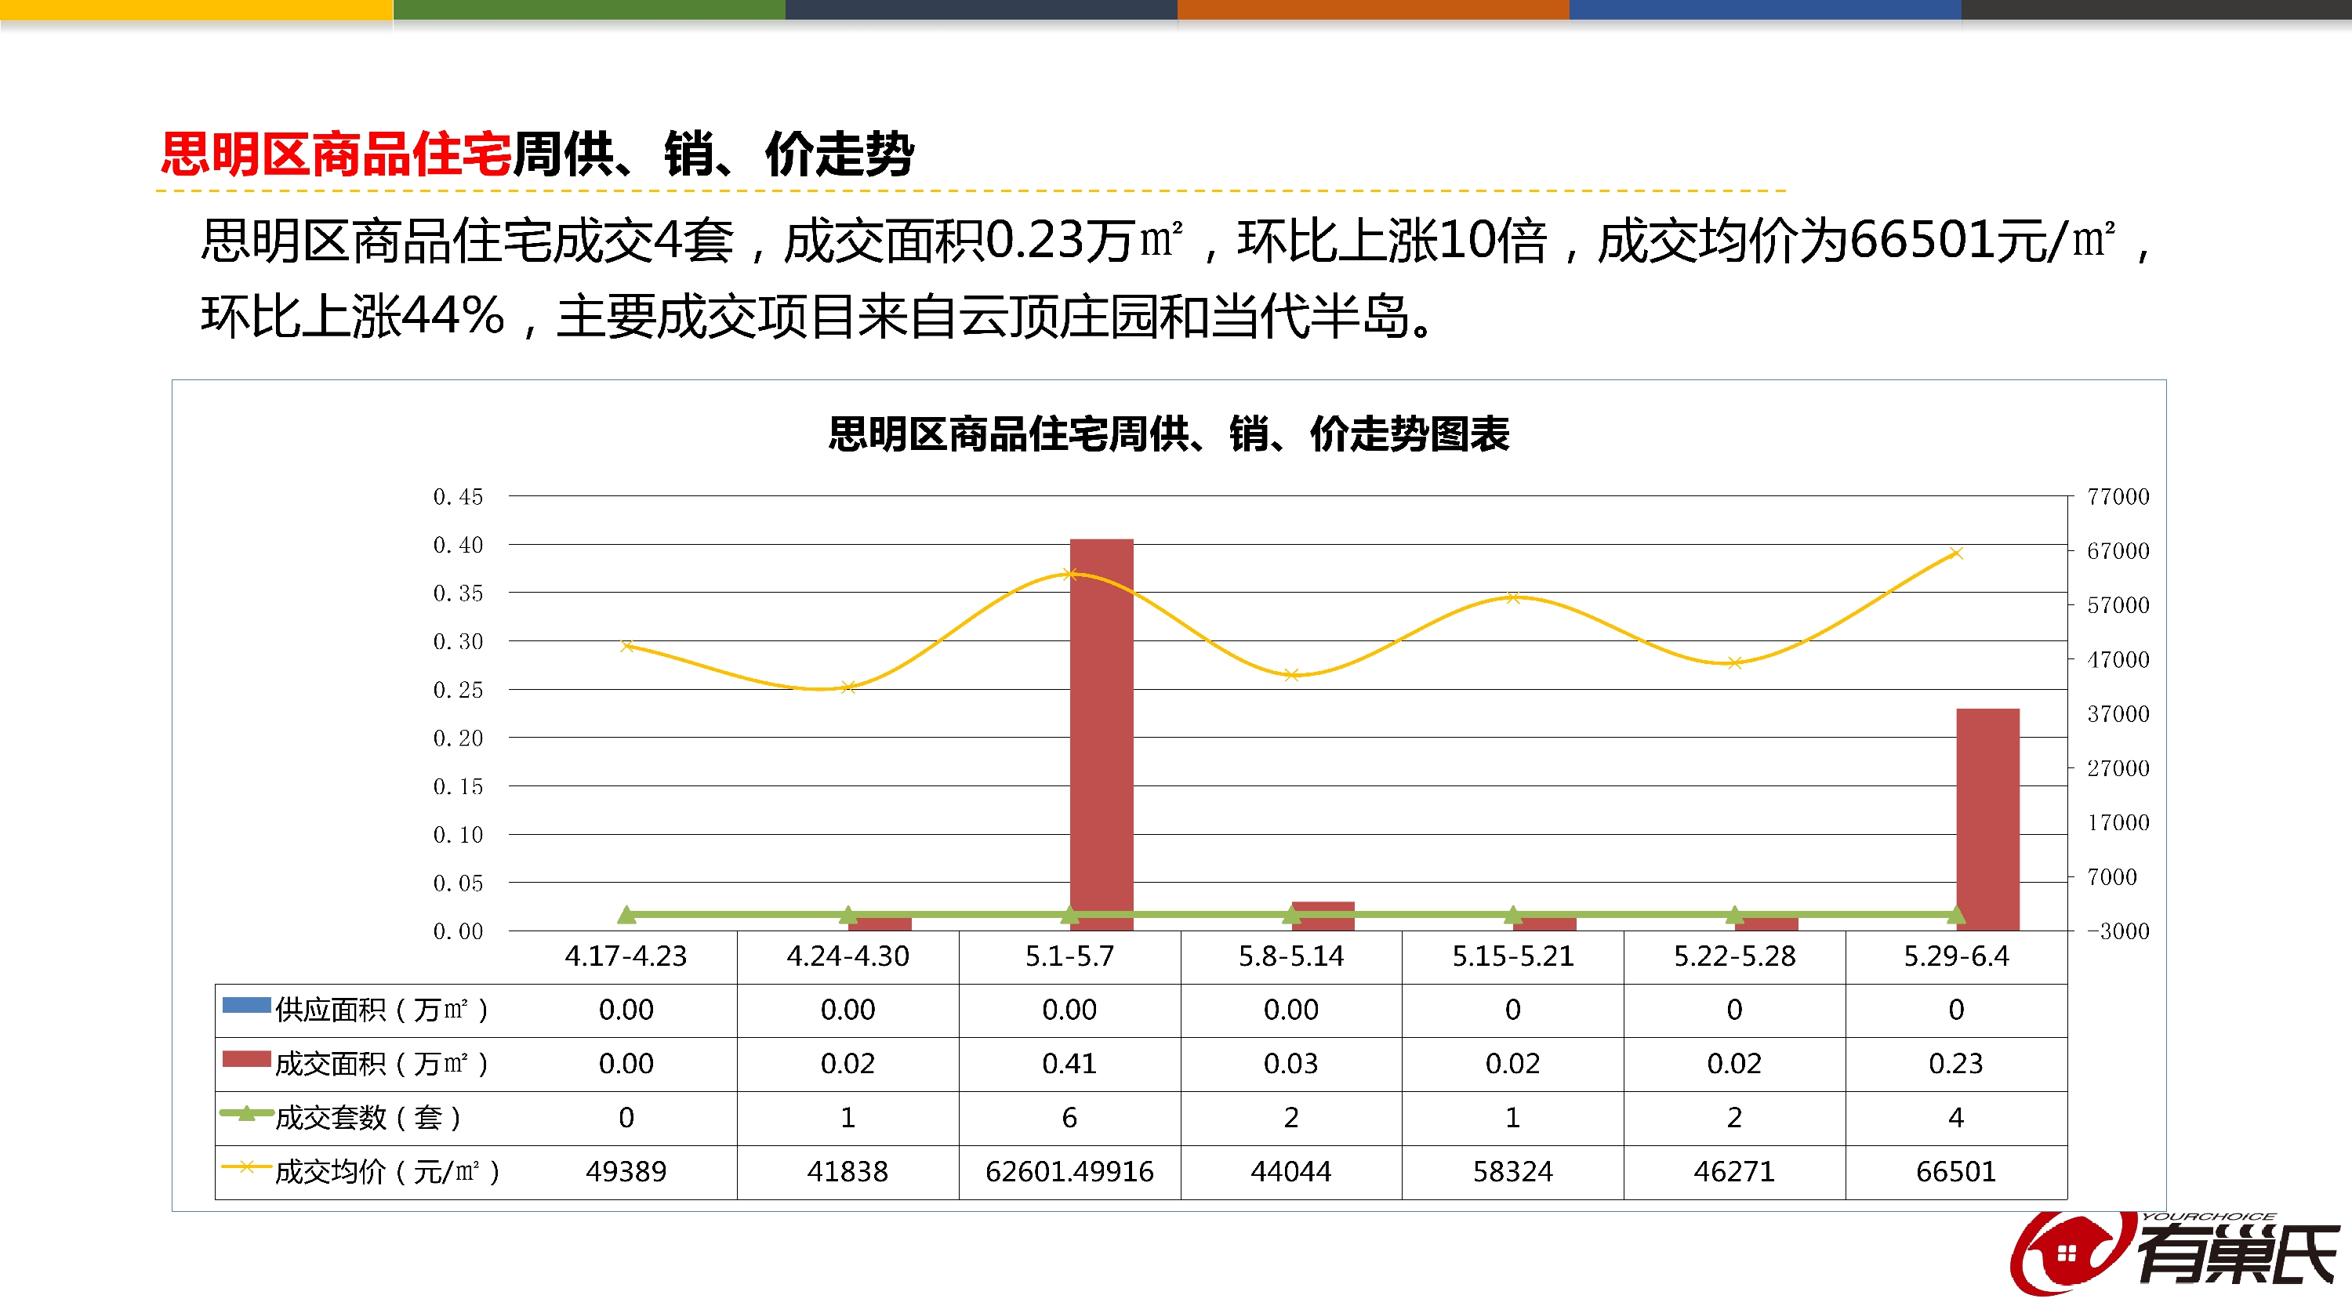
Task: Select the 62601.49916 average price cell
Action: [x=1069, y=1171]
